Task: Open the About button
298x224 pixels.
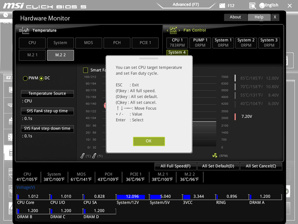Action: pyautogui.click(x=235, y=17)
